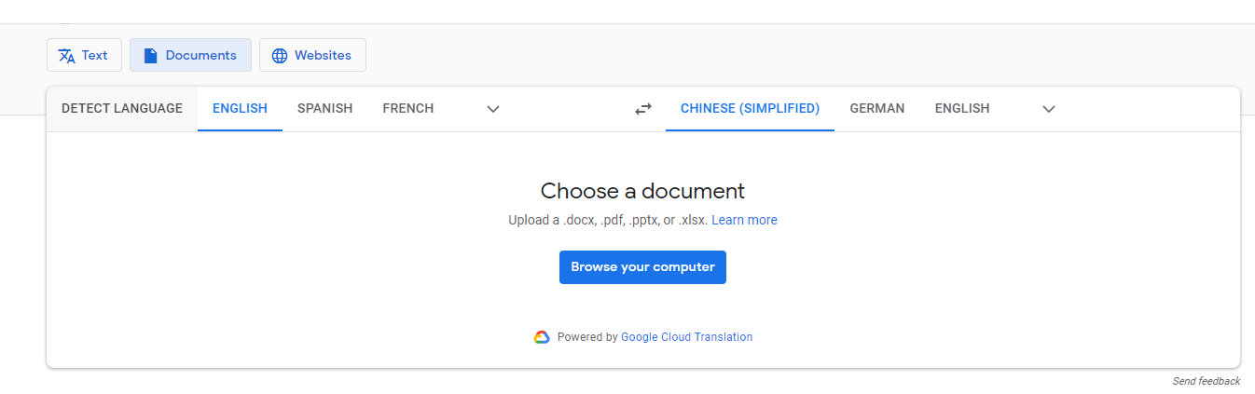Image resolution: width=1255 pixels, height=394 pixels.
Task: Click the translate icon on Text button
Action: [66, 56]
